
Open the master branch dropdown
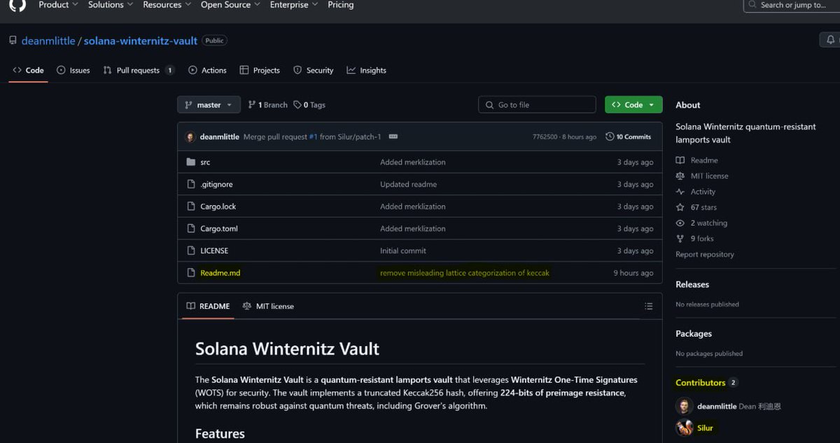[209, 105]
